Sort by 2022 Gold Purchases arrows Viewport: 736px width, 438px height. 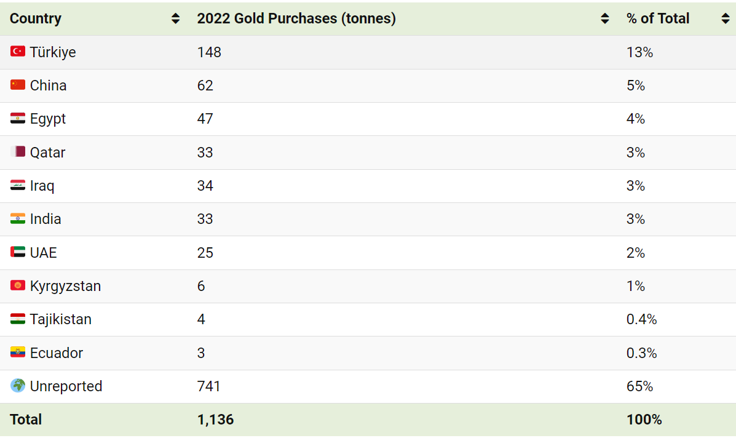(605, 18)
